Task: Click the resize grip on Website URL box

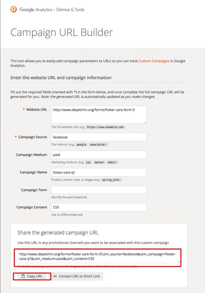Action: coord(145,122)
